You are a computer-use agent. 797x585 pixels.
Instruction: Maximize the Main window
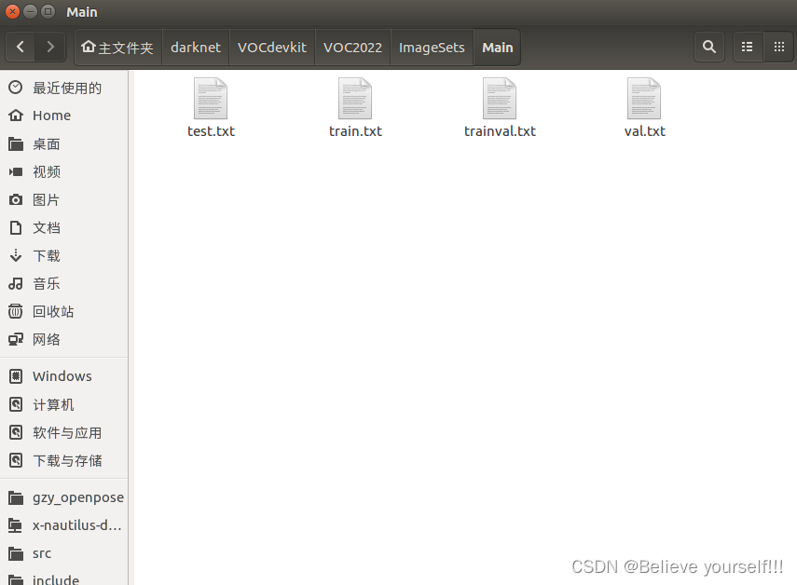48,11
